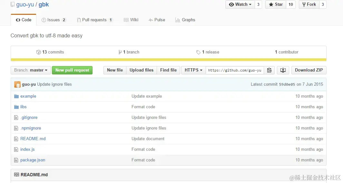The width and height of the screenshot is (343, 183).
Task: Open the latest commit hash 59d0e05
Action: pos(287,84)
